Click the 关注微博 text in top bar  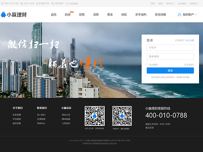click(x=73, y=4)
